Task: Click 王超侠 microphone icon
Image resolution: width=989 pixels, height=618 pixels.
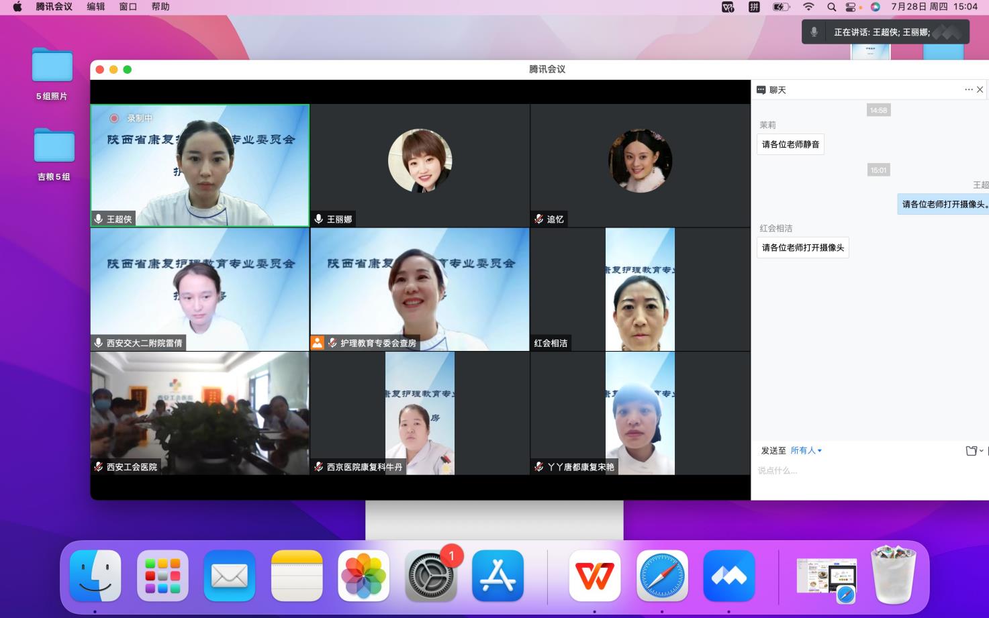Action: coord(99,219)
